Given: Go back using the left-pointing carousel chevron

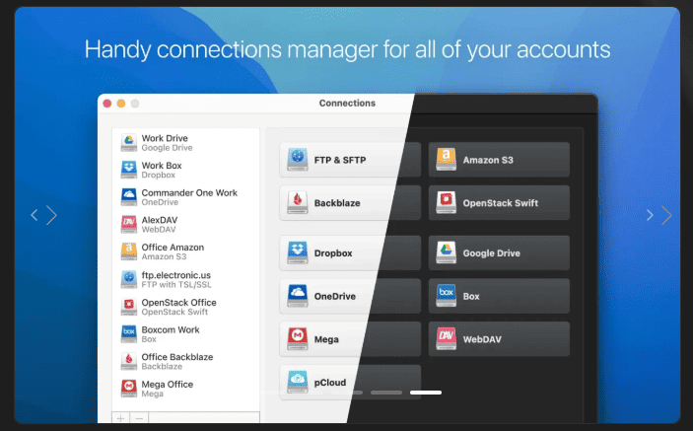Looking at the screenshot, I should coord(35,215).
